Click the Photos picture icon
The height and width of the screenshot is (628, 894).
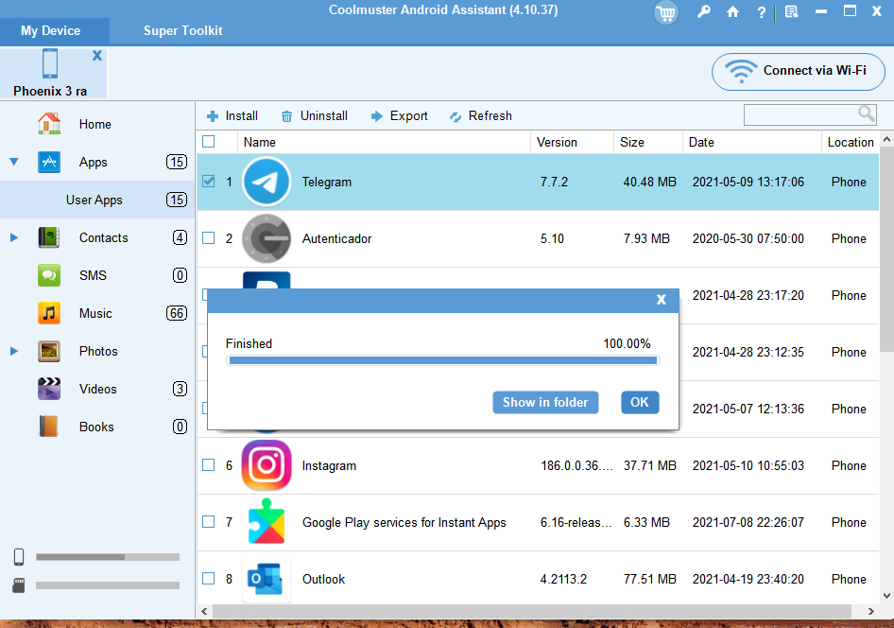click(49, 351)
